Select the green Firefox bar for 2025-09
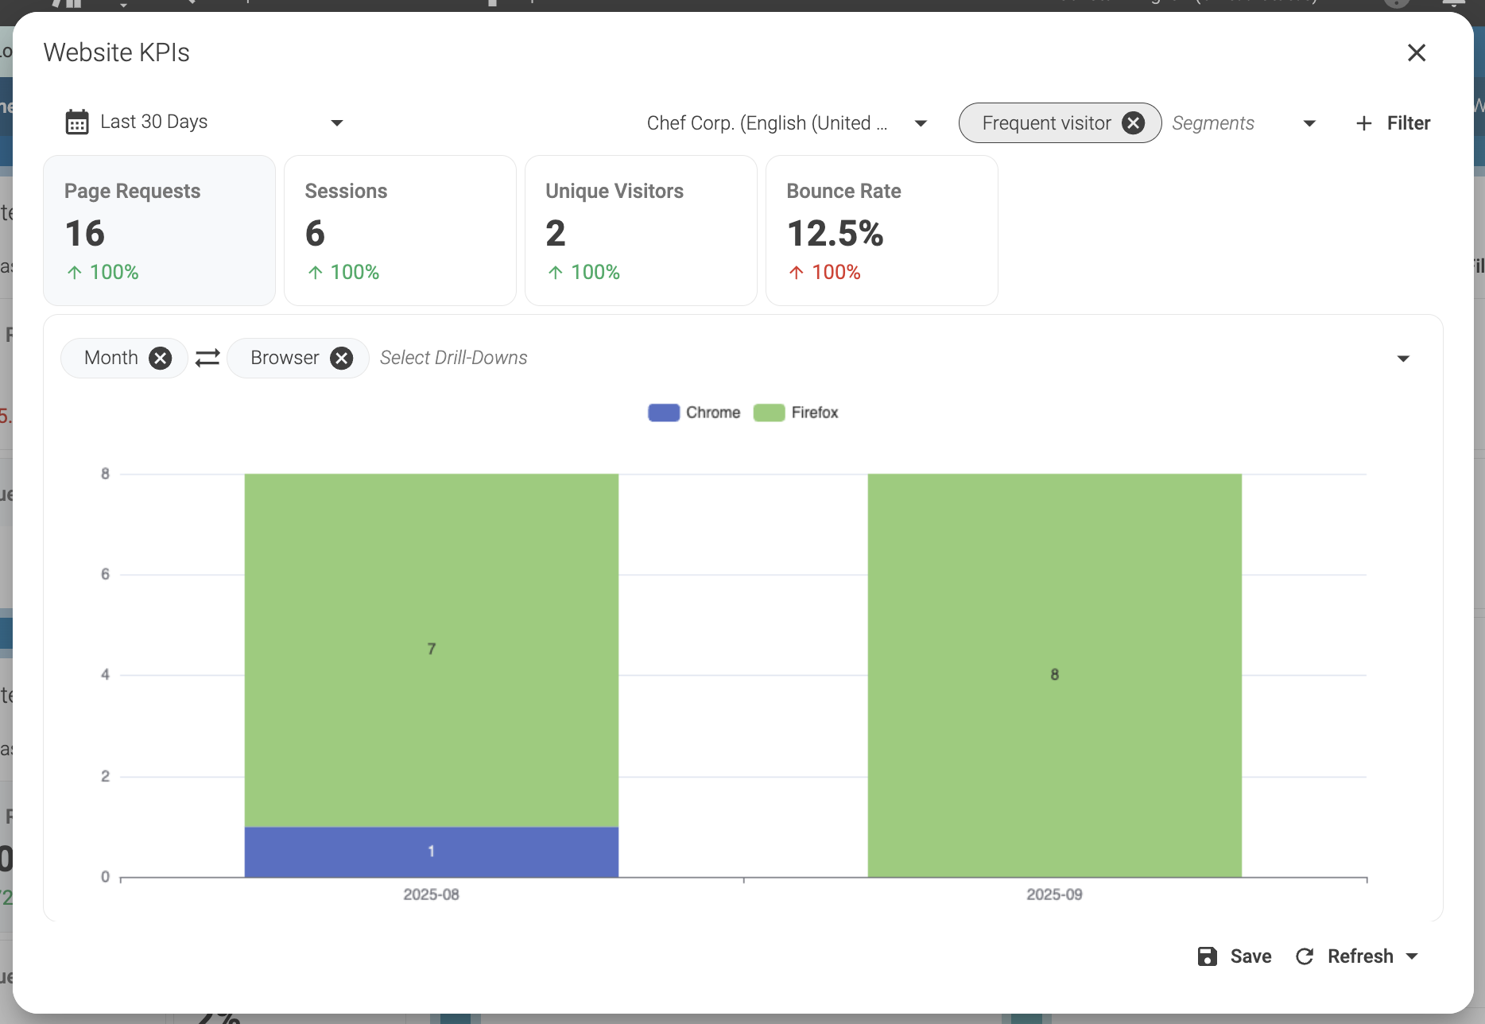Image resolution: width=1485 pixels, height=1024 pixels. pos(1053,674)
